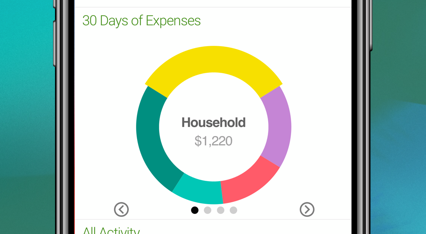426x234 pixels.
Task: Switch to the second page dot
Action: point(208,210)
